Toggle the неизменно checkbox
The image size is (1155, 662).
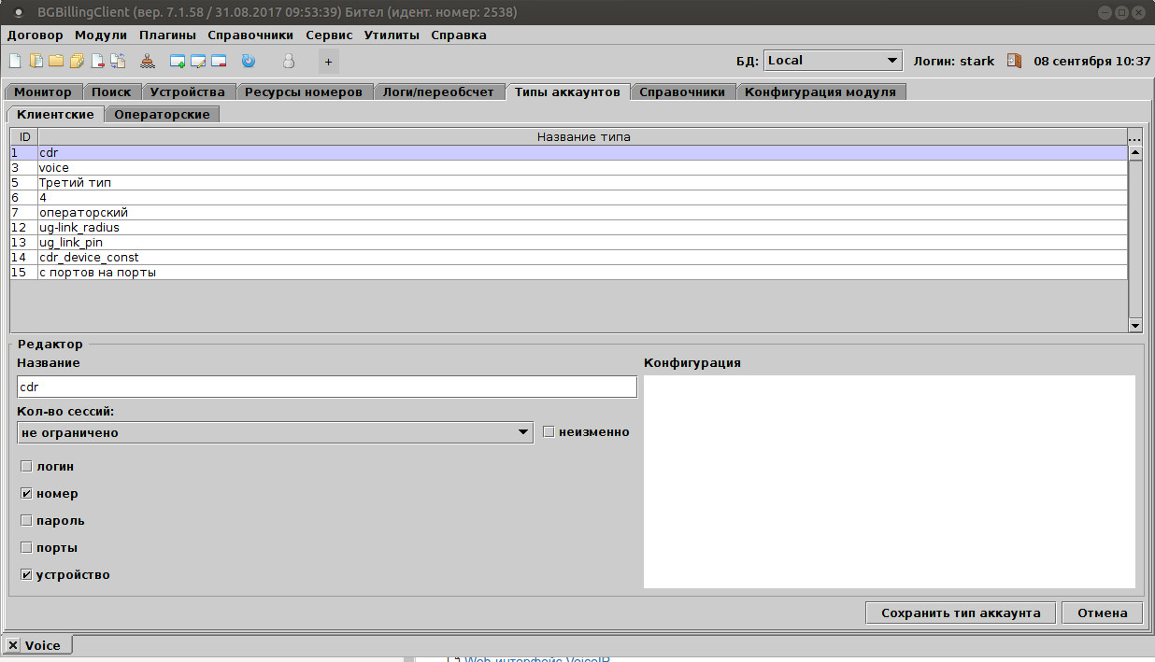pos(549,432)
